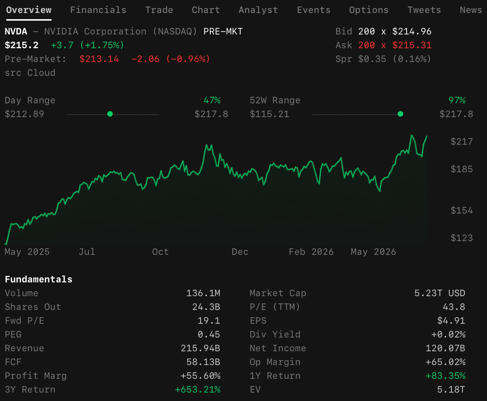Click the Profit Marg value +55.60%

coord(201,376)
